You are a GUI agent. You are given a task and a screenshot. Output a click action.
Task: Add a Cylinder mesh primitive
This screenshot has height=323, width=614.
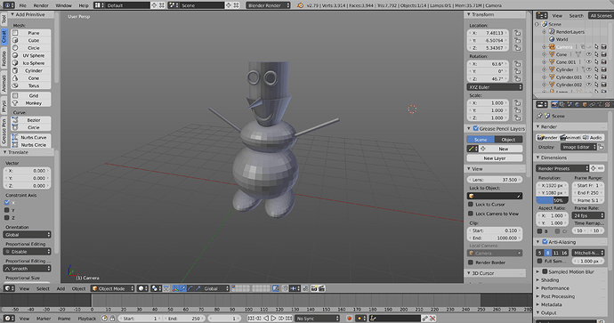pos(31,70)
